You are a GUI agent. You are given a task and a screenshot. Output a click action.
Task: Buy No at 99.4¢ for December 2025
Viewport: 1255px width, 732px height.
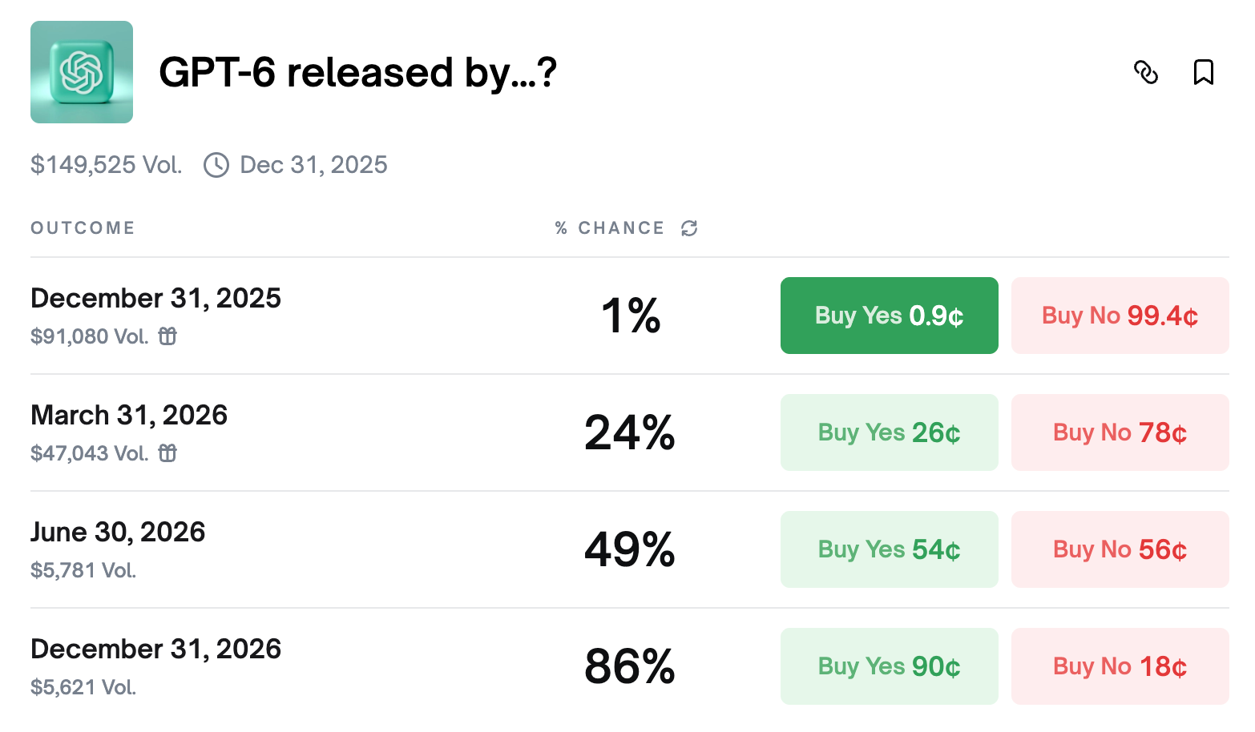pyautogui.click(x=1120, y=316)
